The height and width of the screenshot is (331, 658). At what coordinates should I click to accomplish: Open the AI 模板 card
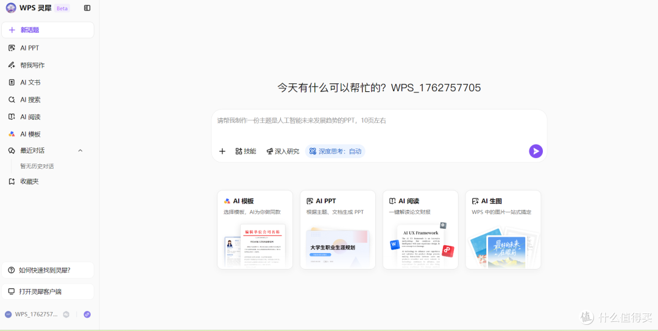[255, 229]
